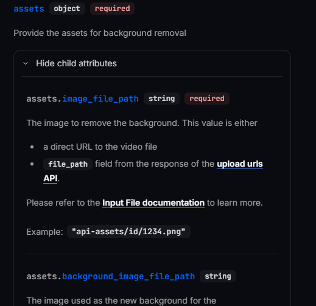Image resolution: width=316 pixels, height=306 pixels.
Task: Select the assets.background_image_file_path attribute name
Action: pyautogui.click(x=111, y=276)
